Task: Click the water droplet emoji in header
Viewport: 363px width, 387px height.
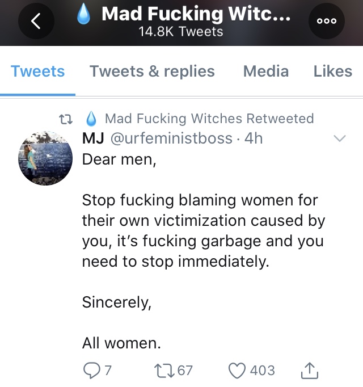Action: tap(84, 15)
